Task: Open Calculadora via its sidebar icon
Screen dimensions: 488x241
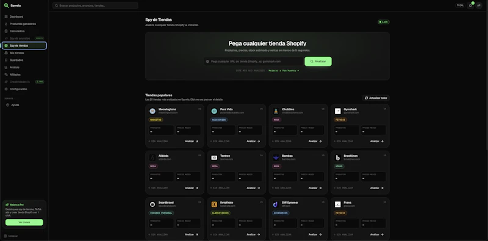Action: click(x=6, y=31)
